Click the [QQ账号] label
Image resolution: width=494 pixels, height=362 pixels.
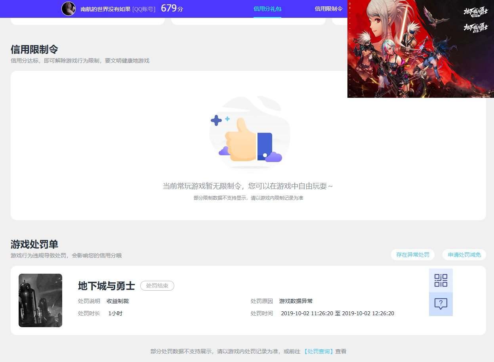click(144, 9)
